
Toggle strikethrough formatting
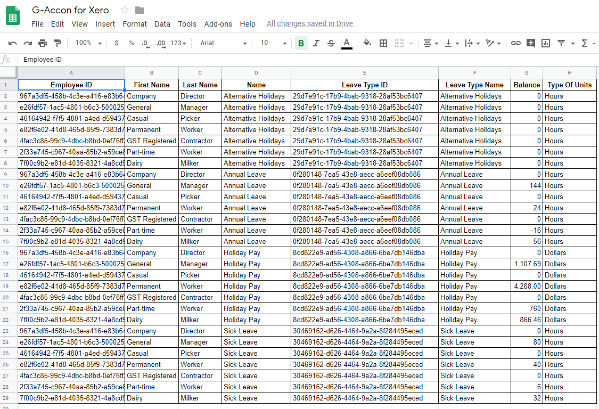[331, 43]
